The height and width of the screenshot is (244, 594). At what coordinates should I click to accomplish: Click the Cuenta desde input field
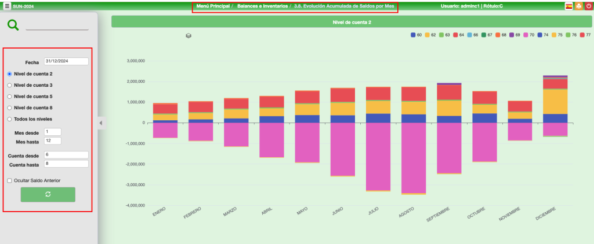click(66, 155)
